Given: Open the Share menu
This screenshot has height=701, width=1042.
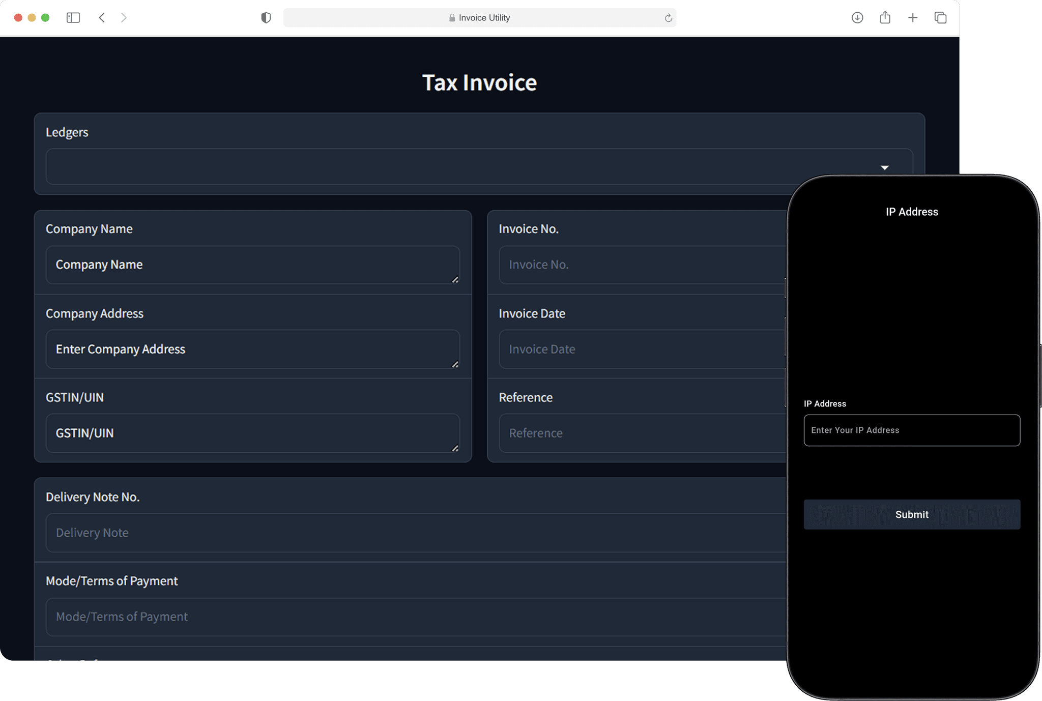Looking at the screenshot, I should point(885,17).
